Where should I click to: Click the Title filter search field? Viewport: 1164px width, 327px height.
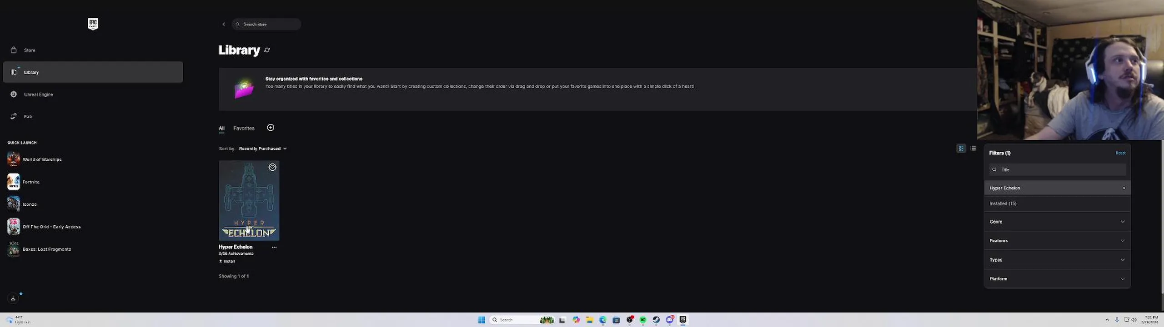point(1057,170)
